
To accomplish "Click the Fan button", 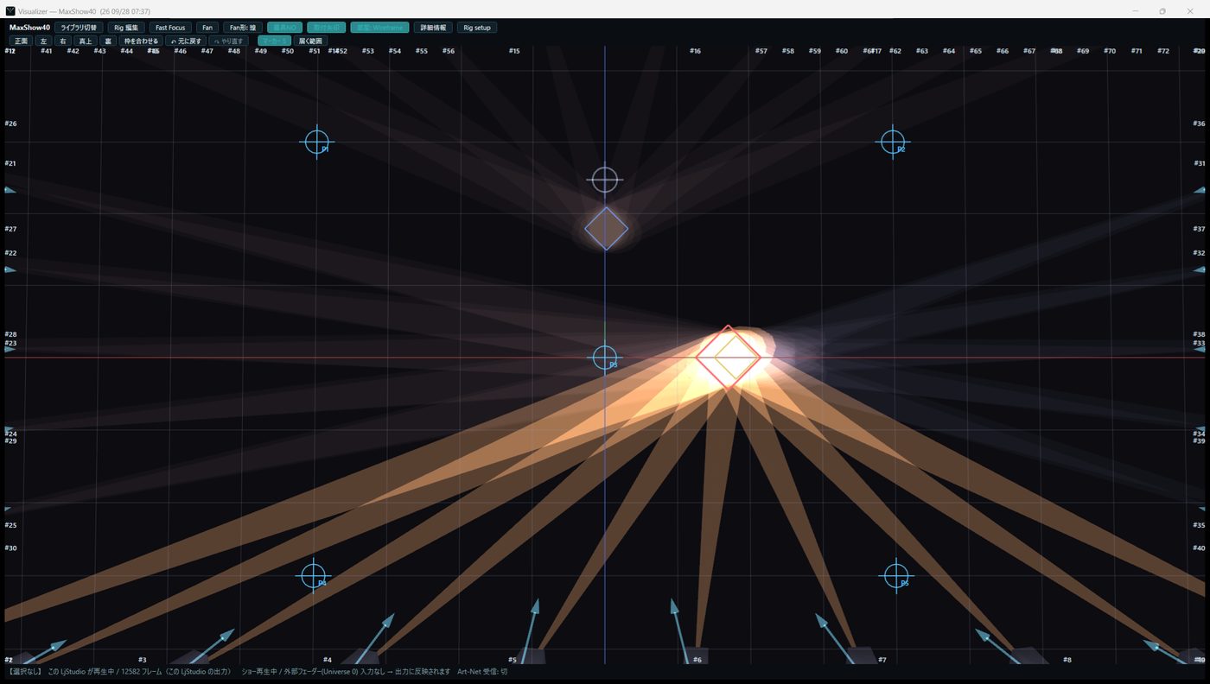I will (x=207, y=28).
